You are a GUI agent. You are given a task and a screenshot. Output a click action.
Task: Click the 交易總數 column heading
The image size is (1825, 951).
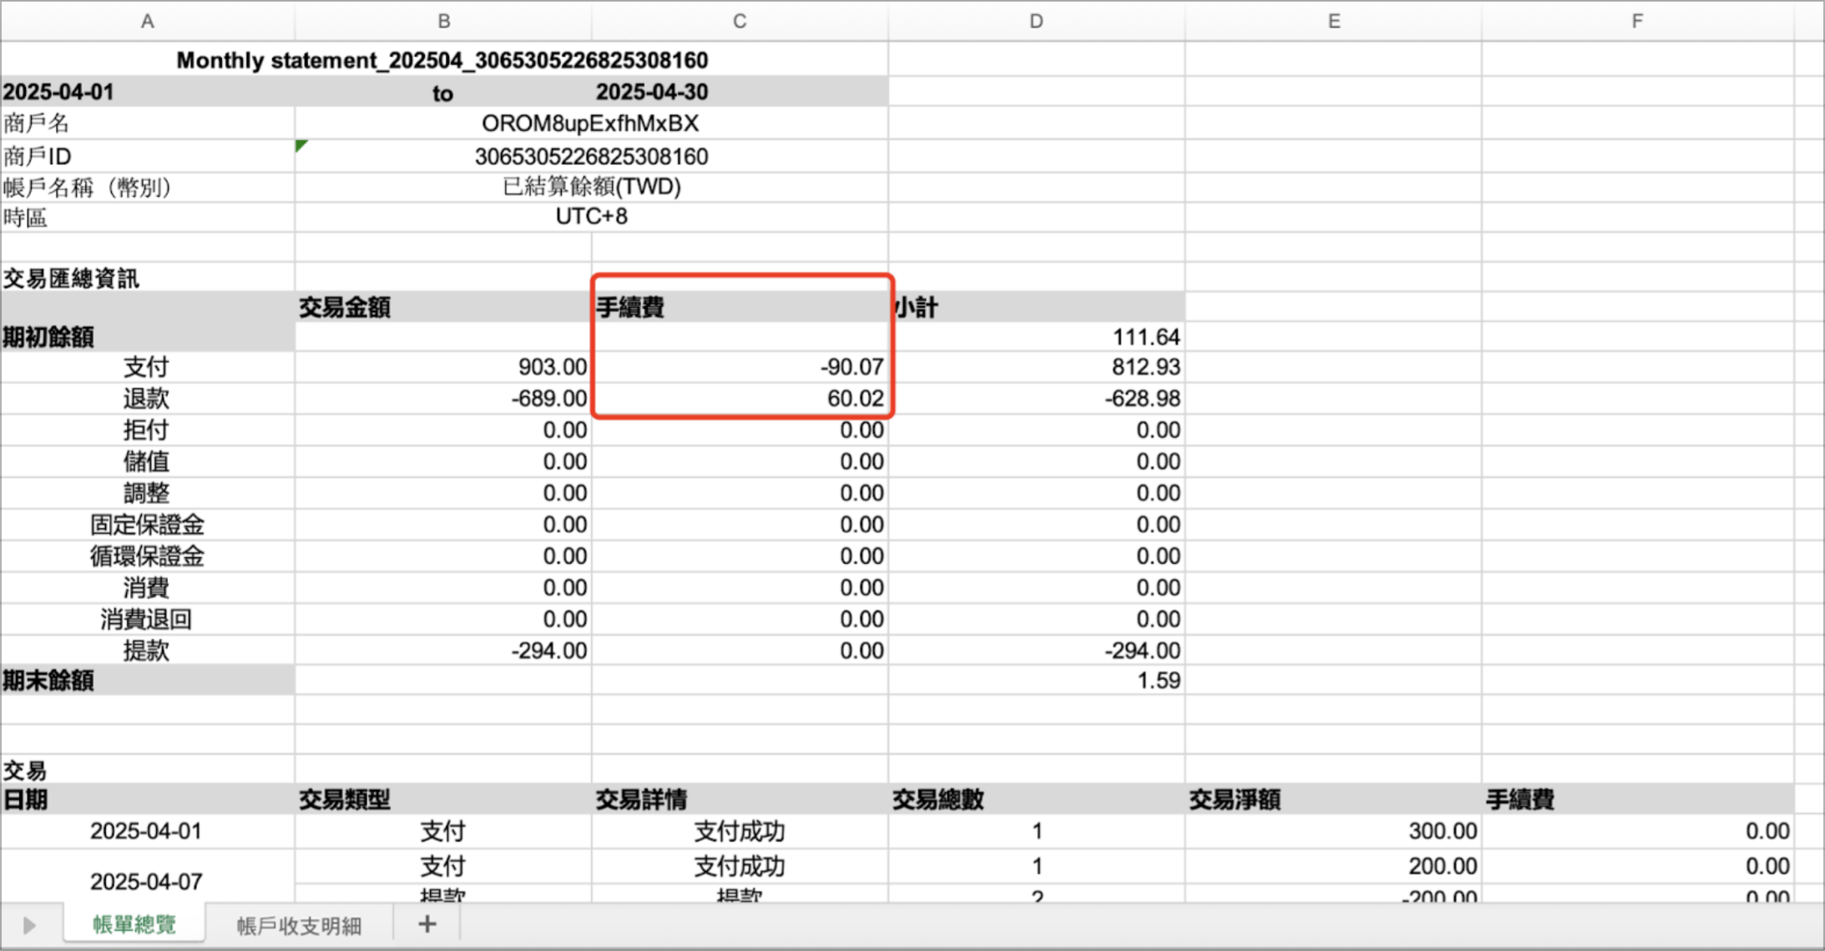pyautogui.click(x=1036, y=799)
